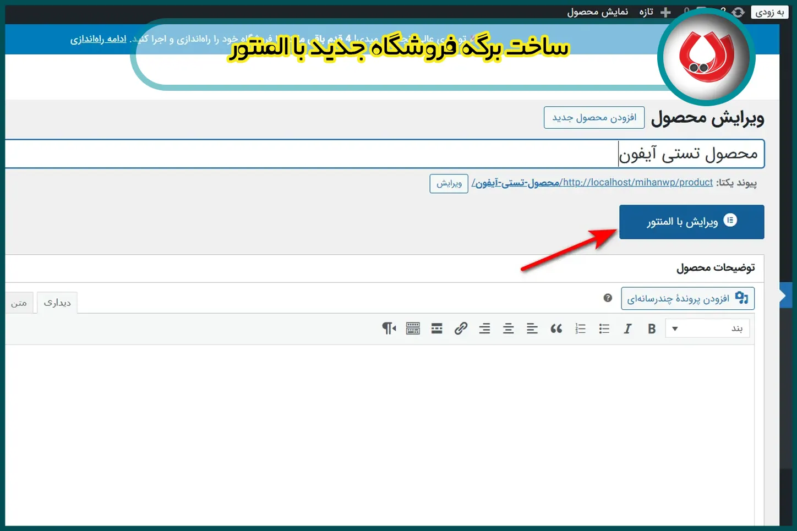Click the Elementor logo icon on the button
The height and width of the screenshot is (531, 797).
coord(730,220)
